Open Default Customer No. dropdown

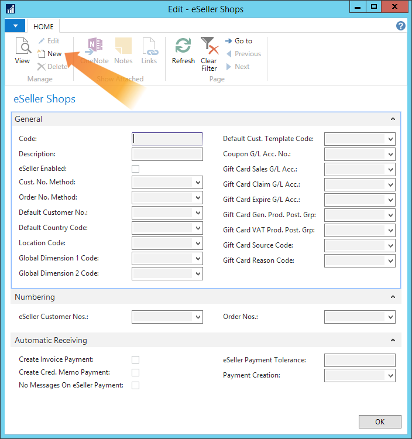point(198,213)
